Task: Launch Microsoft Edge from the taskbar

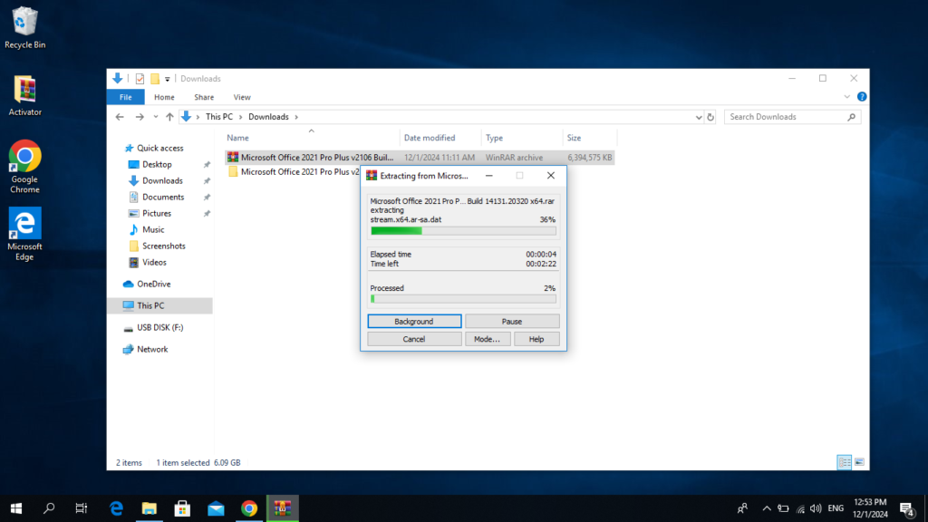Action: tap(117, 508)
